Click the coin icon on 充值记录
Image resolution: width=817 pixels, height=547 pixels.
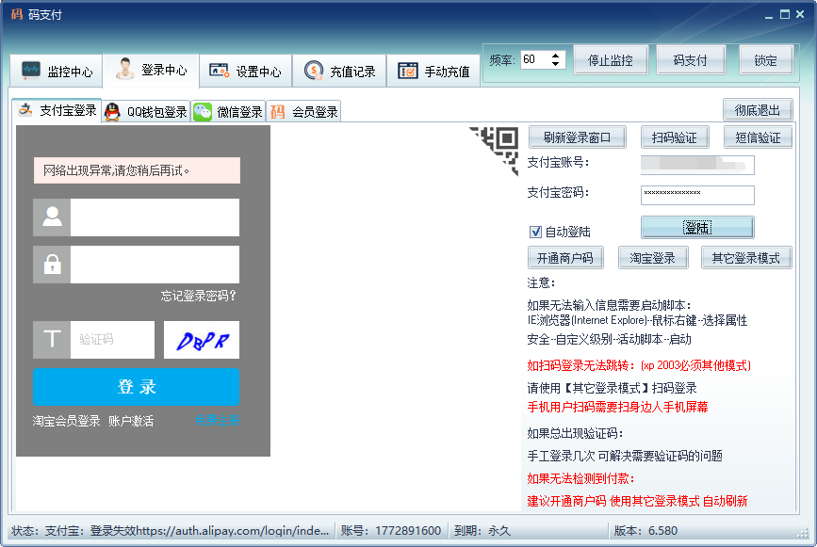pos(313,71)
